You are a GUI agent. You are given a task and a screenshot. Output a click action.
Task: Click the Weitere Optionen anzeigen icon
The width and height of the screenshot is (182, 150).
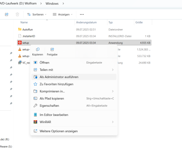pyautogui.click(x=35, y=131)
